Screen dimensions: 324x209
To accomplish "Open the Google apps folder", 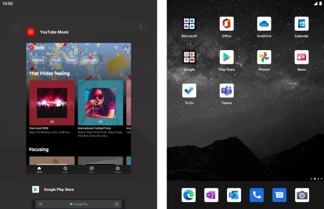I will point(189,57).
